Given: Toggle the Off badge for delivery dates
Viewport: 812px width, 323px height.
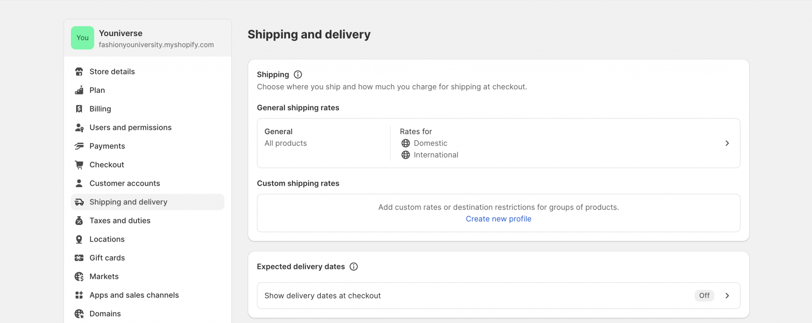Looking at the screenshot, I should pos(704,296).
